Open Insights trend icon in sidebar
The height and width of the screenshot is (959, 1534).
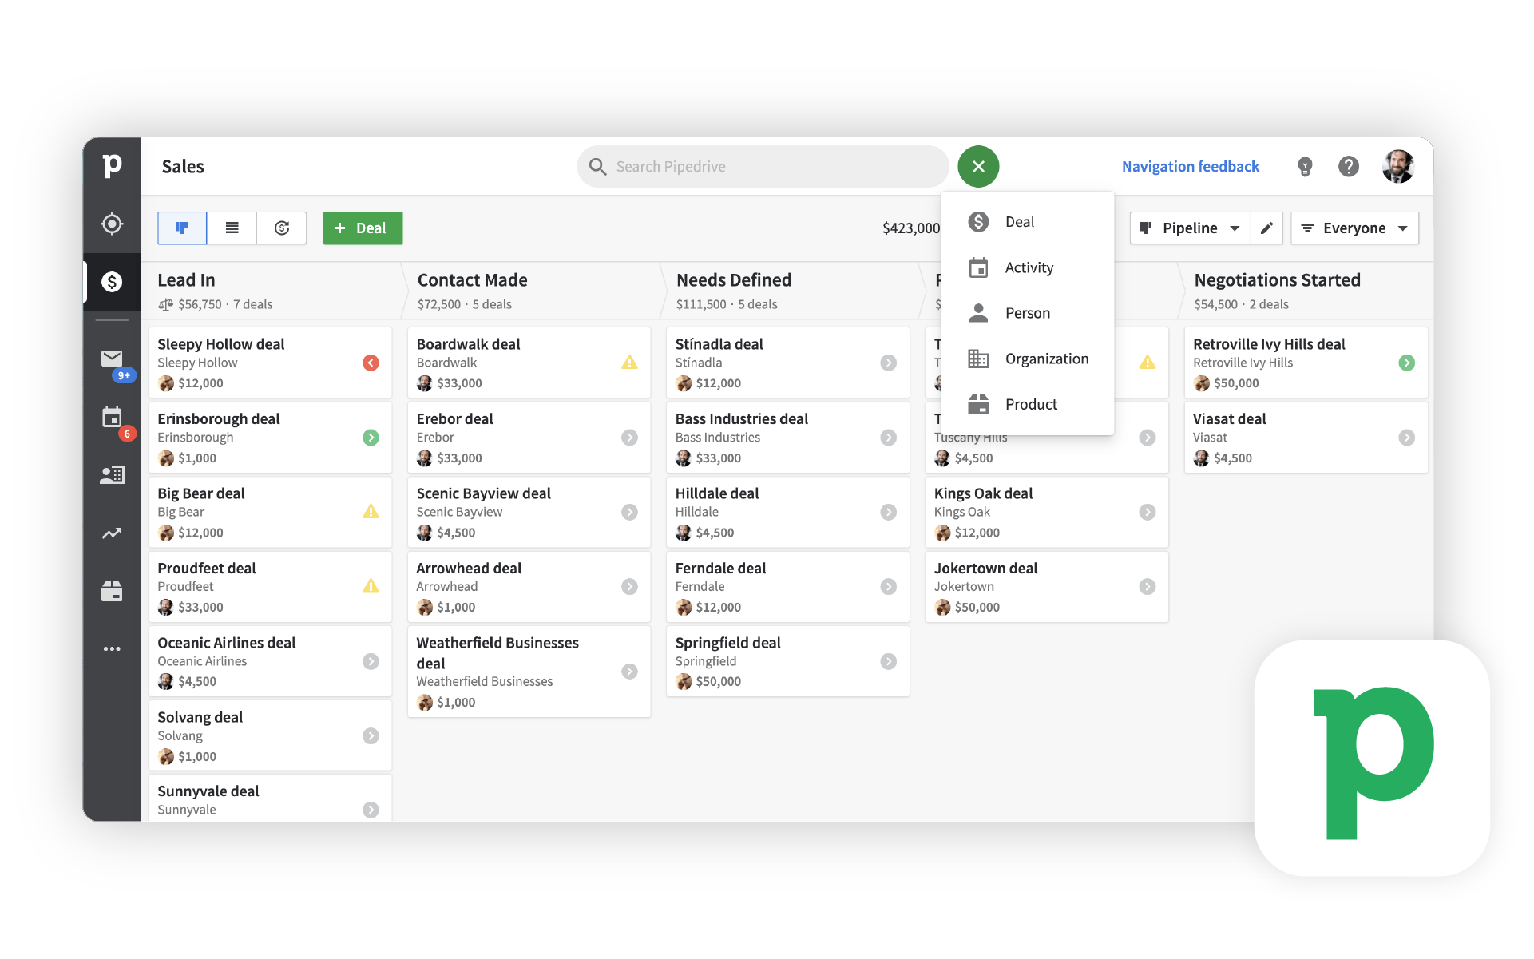tap(112, 533)
